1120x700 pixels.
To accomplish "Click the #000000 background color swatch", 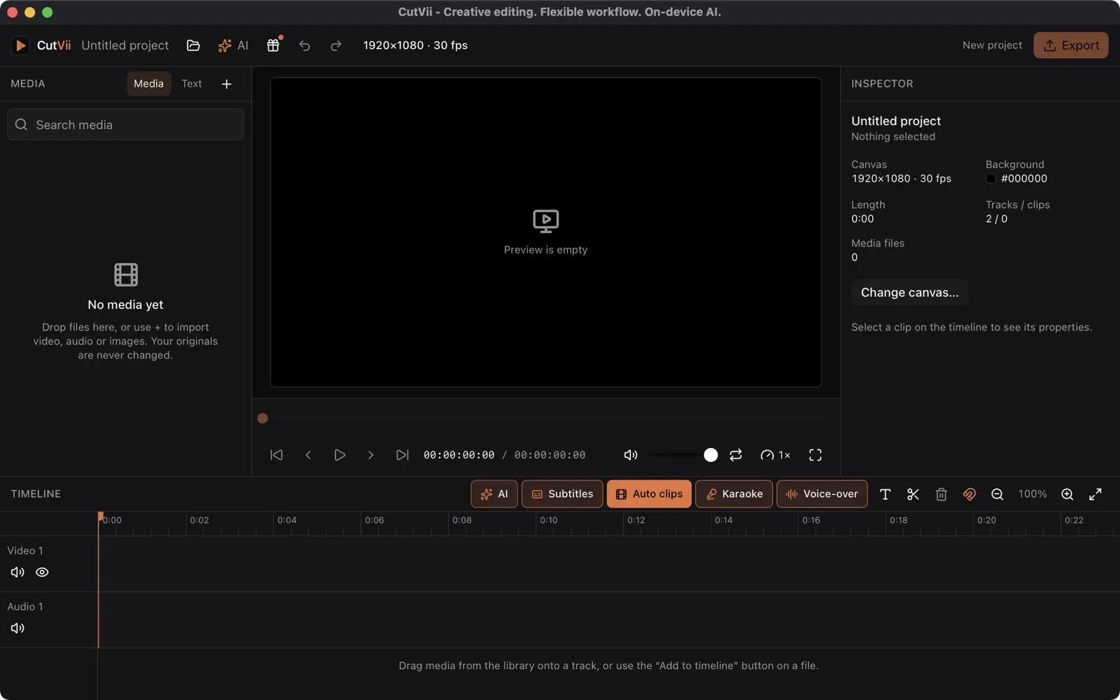I will (990, 179).
